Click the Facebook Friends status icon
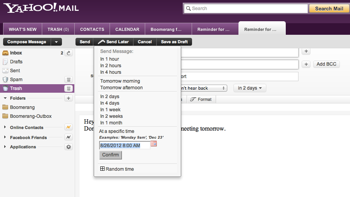 tap(69, 137)
